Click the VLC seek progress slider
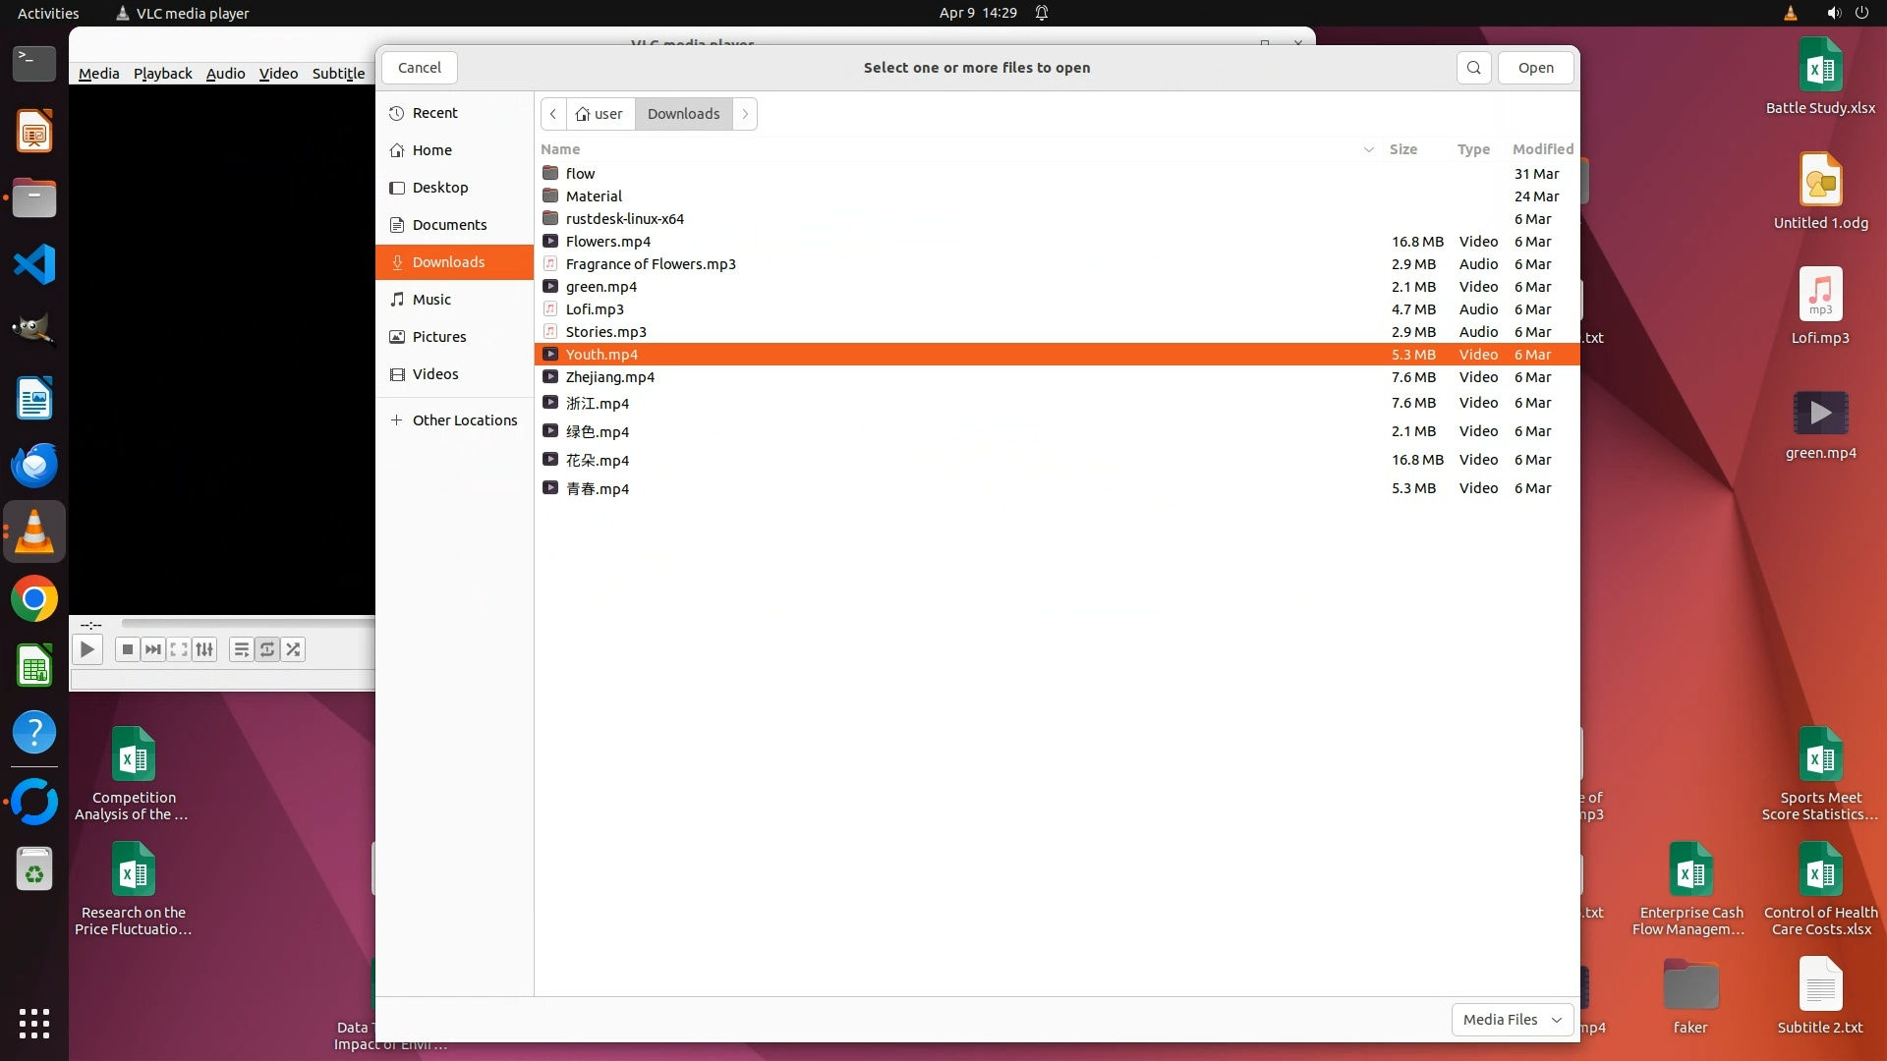 [x=246, y=623]
